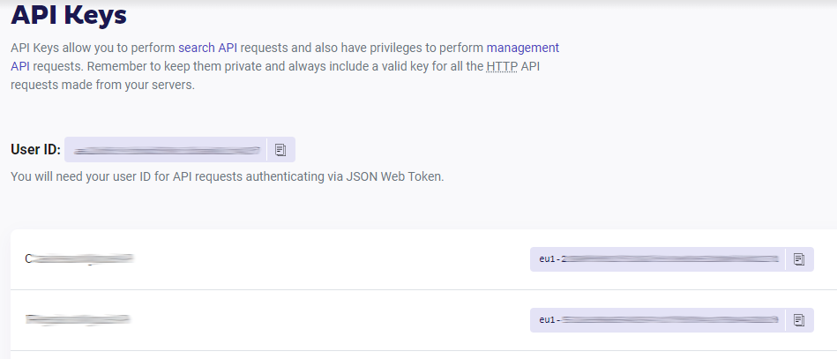This screenshot has width=837, height=359.
Task: Open the management API documentation link
Action: pyautogui.click(x=522, y=48)
